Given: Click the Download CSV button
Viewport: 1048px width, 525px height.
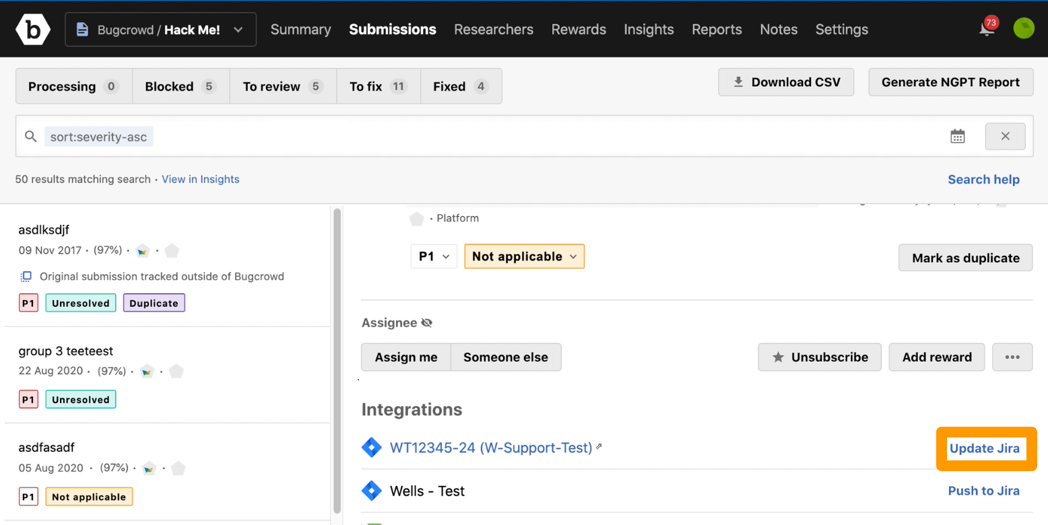Looking at the screenshot, I should click(786, 82).
